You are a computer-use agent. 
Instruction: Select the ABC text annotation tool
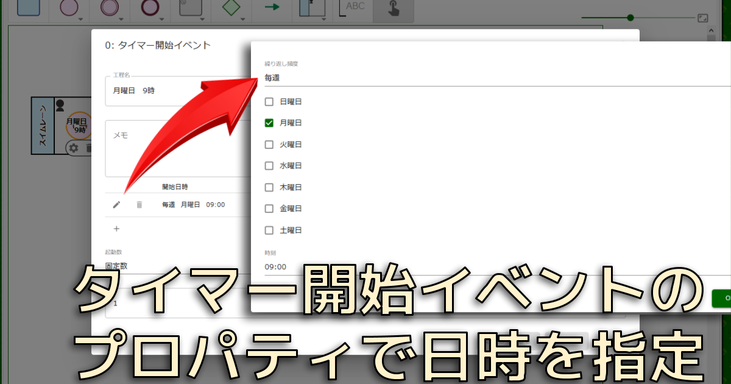pyautogui.click(x=355, y=7)
